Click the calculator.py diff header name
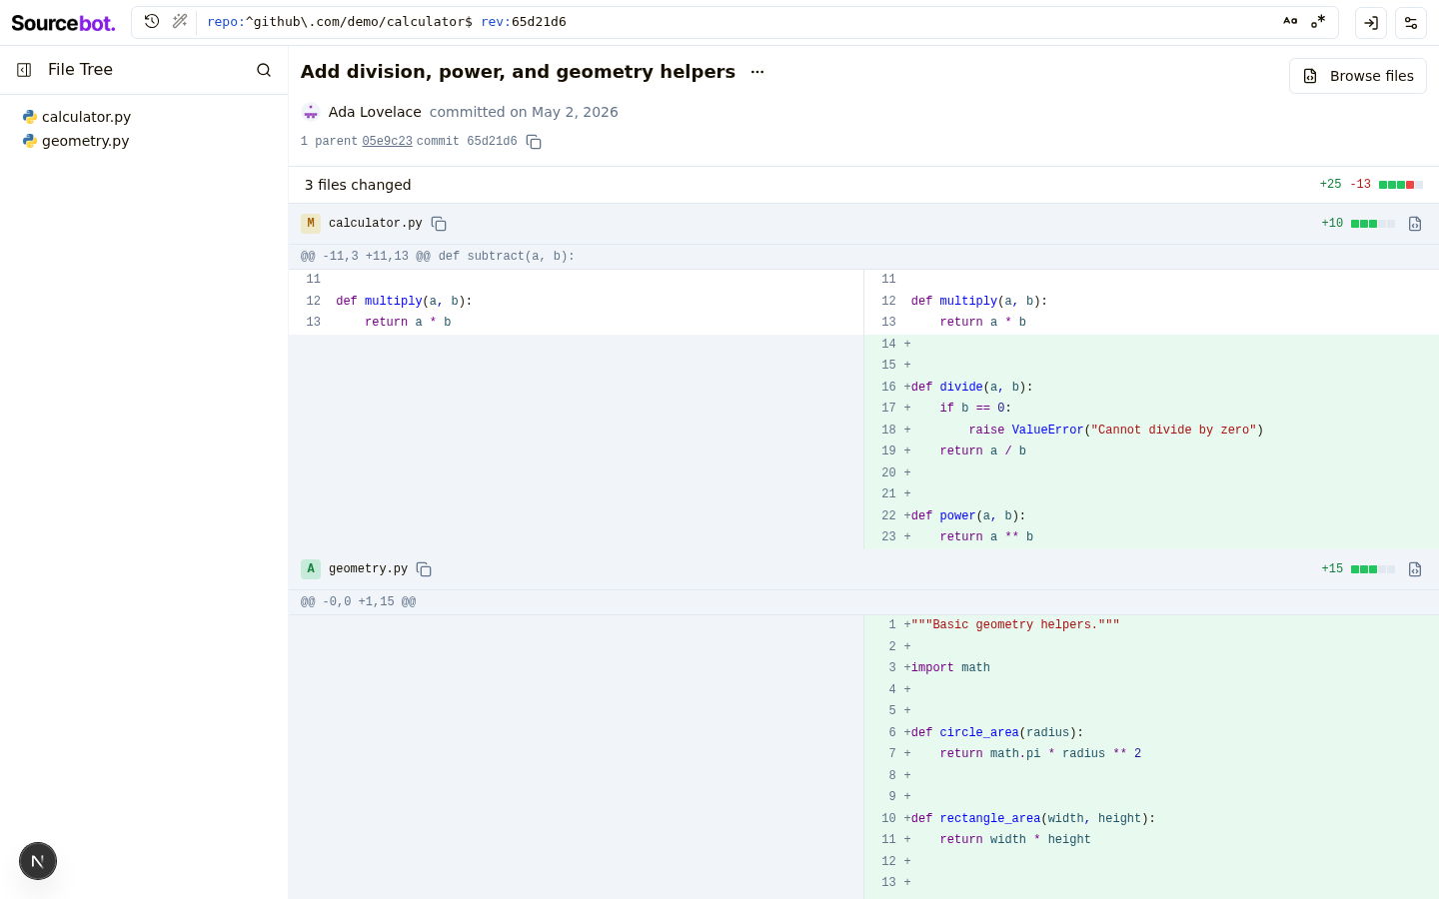 (x=376, y=224)
